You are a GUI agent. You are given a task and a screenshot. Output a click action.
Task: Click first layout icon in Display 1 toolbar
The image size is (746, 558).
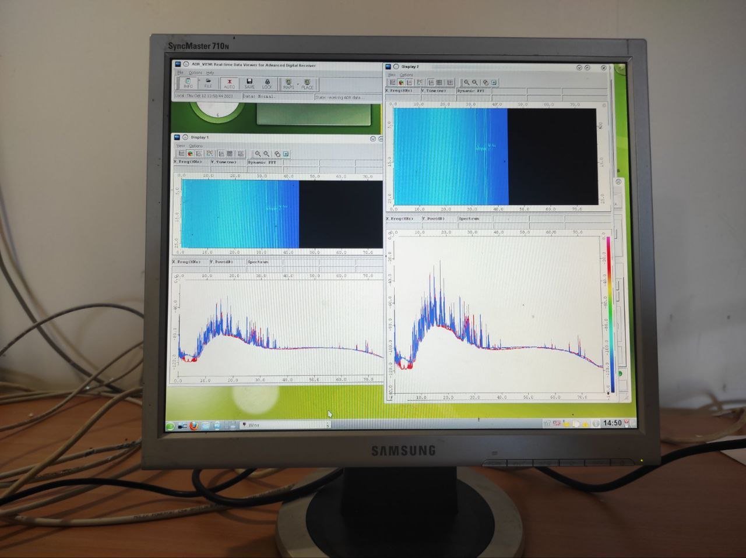click(182, 154)
